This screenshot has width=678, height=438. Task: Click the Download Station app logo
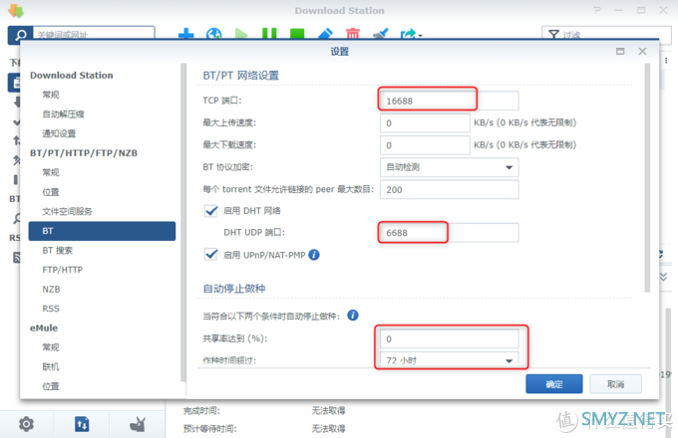pyautogui.click(x=16, y=11)
